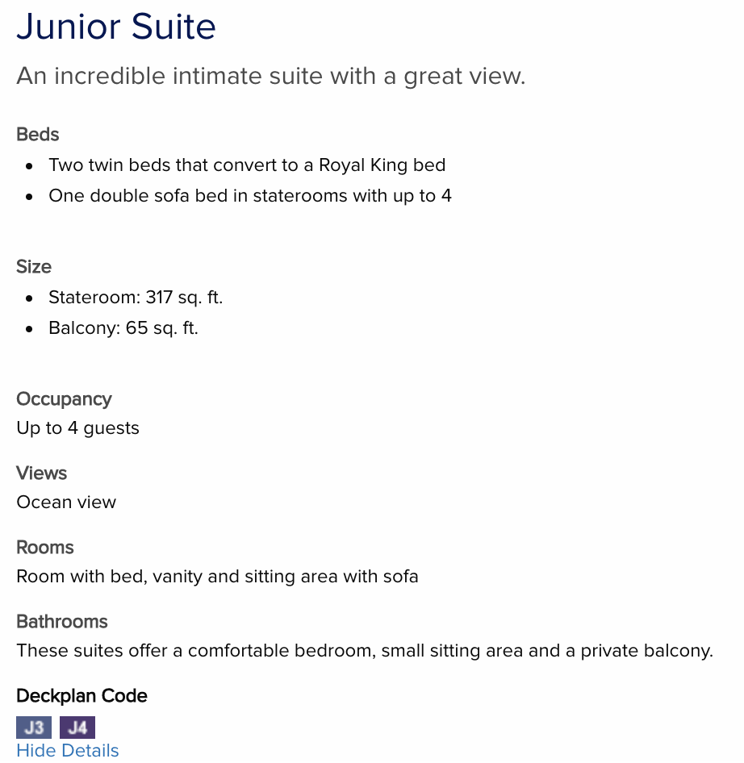Viewport: 744px width, 763px height.
Task: Click the Ocean view text
Action: pos(66,502)
